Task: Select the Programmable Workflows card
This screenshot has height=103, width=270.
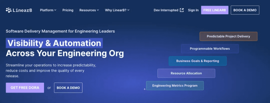Action: pyautogui.click(x=210, y=49)
